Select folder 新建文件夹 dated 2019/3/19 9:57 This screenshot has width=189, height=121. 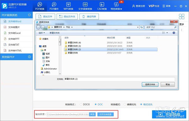click(111, 53)
